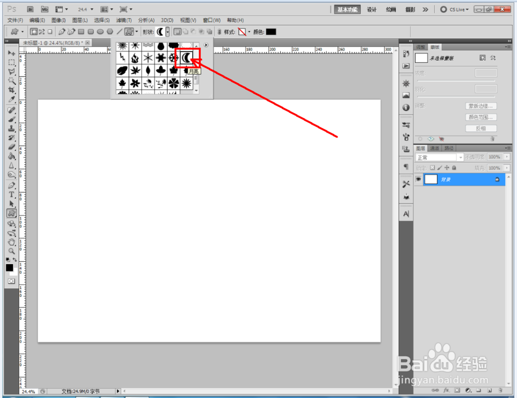Choose Rectangle shape in options bar

[81, 32]
